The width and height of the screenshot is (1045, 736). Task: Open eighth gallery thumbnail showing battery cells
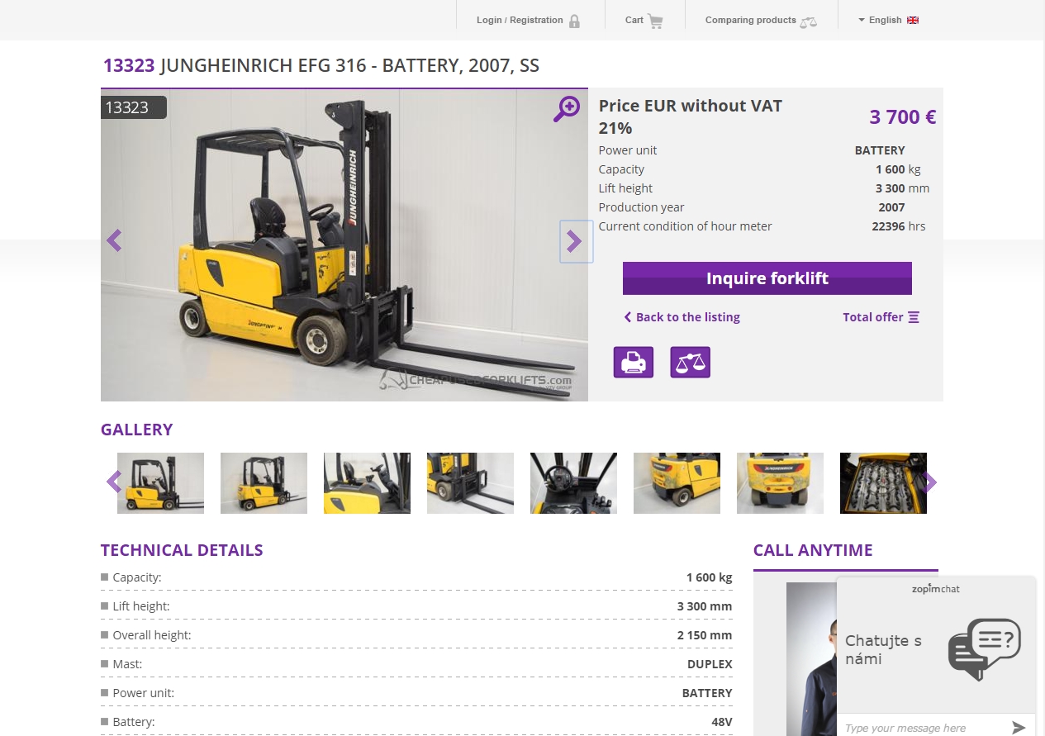(x=883, y=483)
